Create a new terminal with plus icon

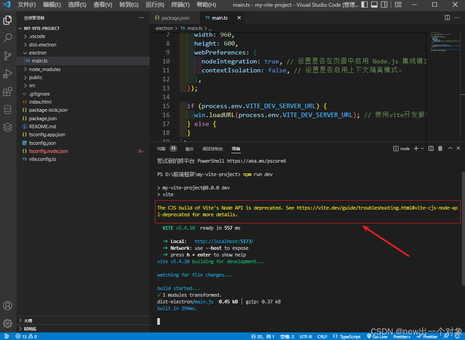(x=416, y=148)
